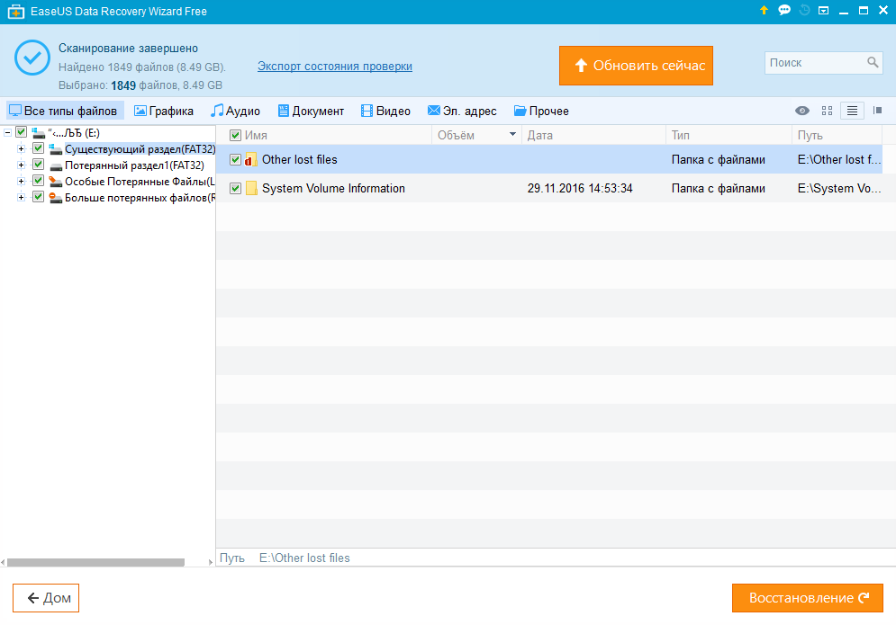Image resolution: width=896 pixels, height=625 pixels.
Task: Click the Дом back button
Action: [x=46, y=598]
